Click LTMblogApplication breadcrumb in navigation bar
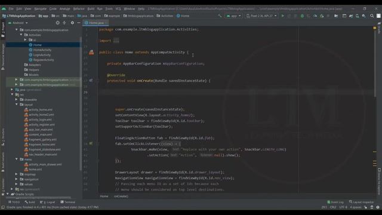This screenshot has width=382, height=215. coord(19,16)
